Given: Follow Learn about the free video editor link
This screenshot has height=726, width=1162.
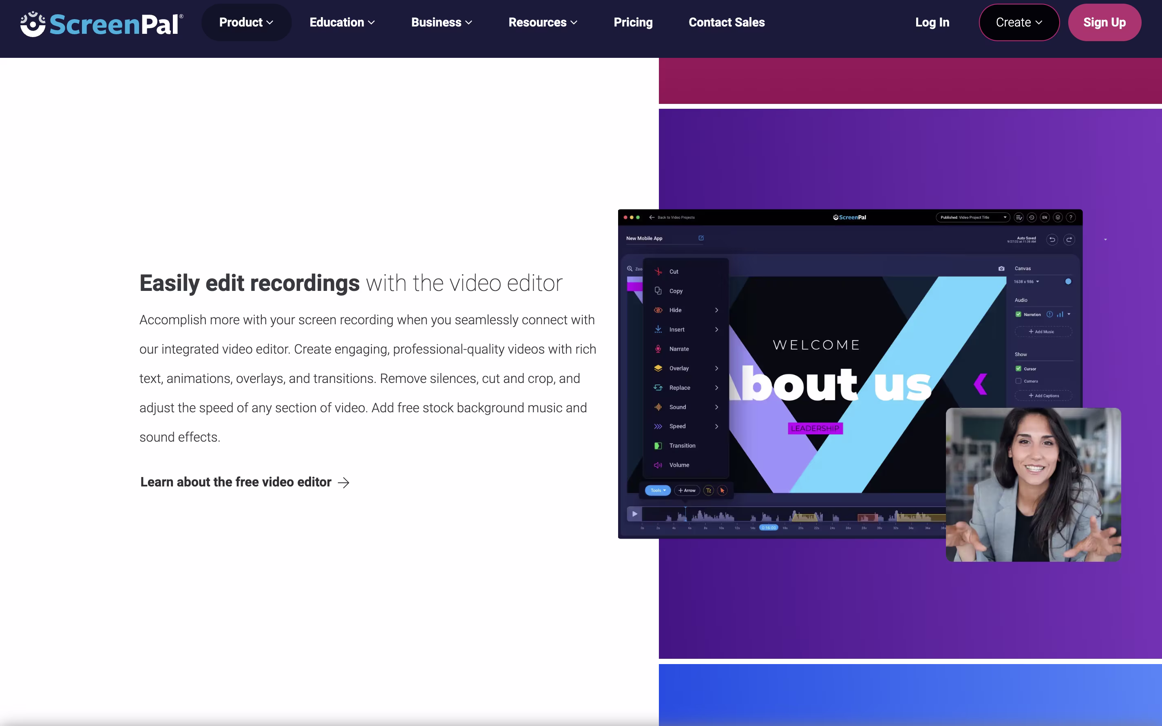Looking at the screenshot, I should pos(245,482).
